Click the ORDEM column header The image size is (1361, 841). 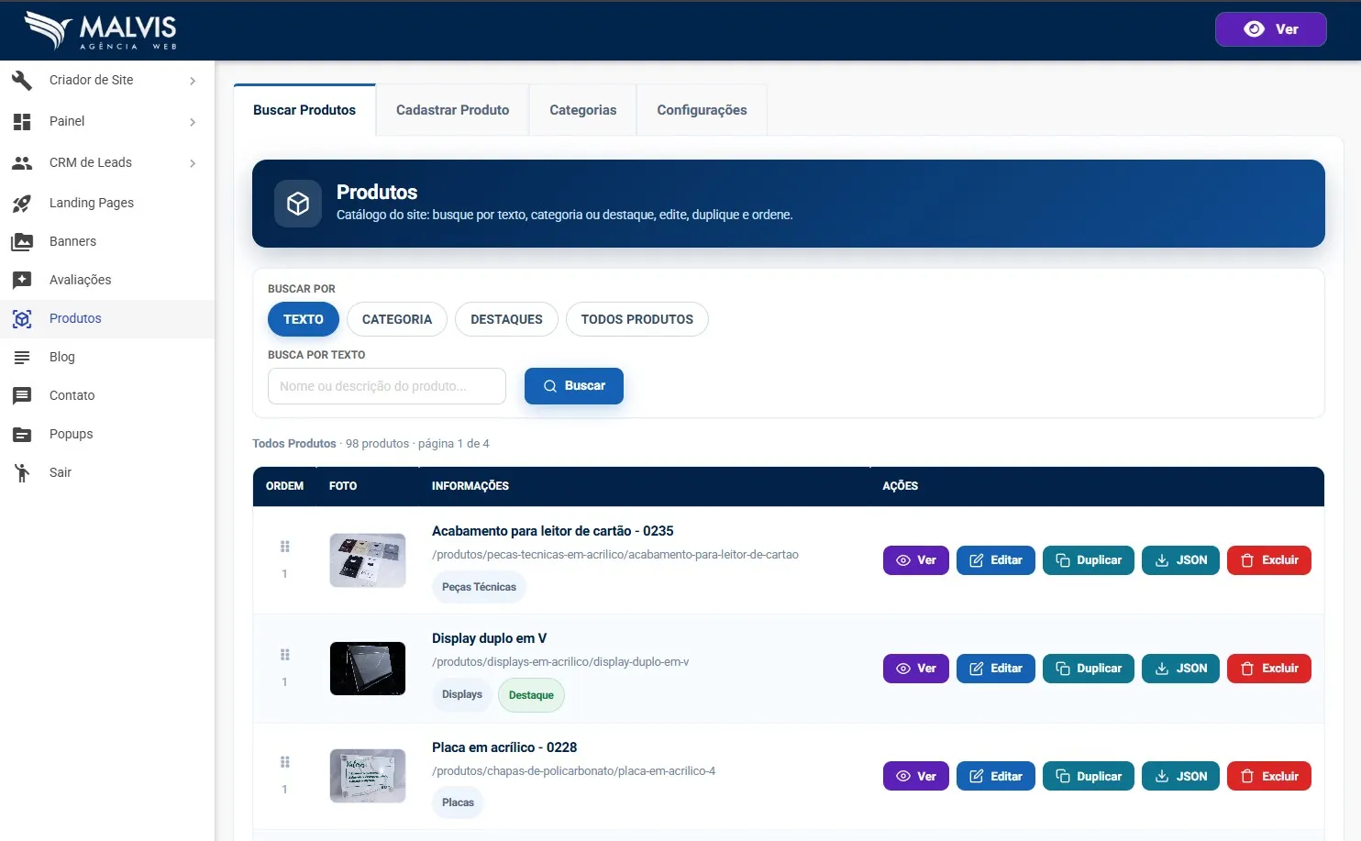pyautogui.click(x=284, y=486)
